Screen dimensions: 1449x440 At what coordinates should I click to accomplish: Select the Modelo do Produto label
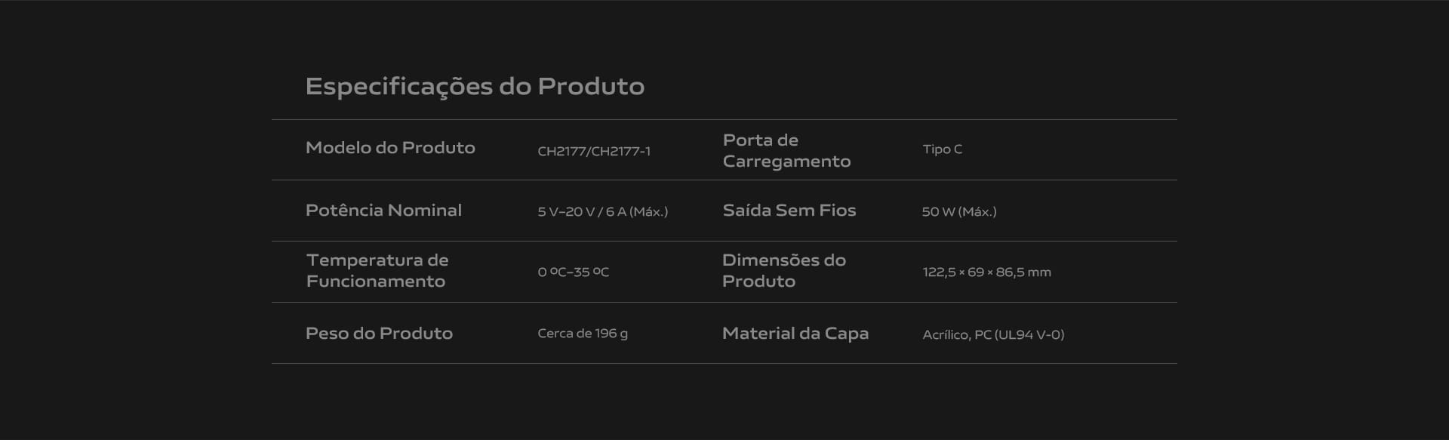click(390, 148)
